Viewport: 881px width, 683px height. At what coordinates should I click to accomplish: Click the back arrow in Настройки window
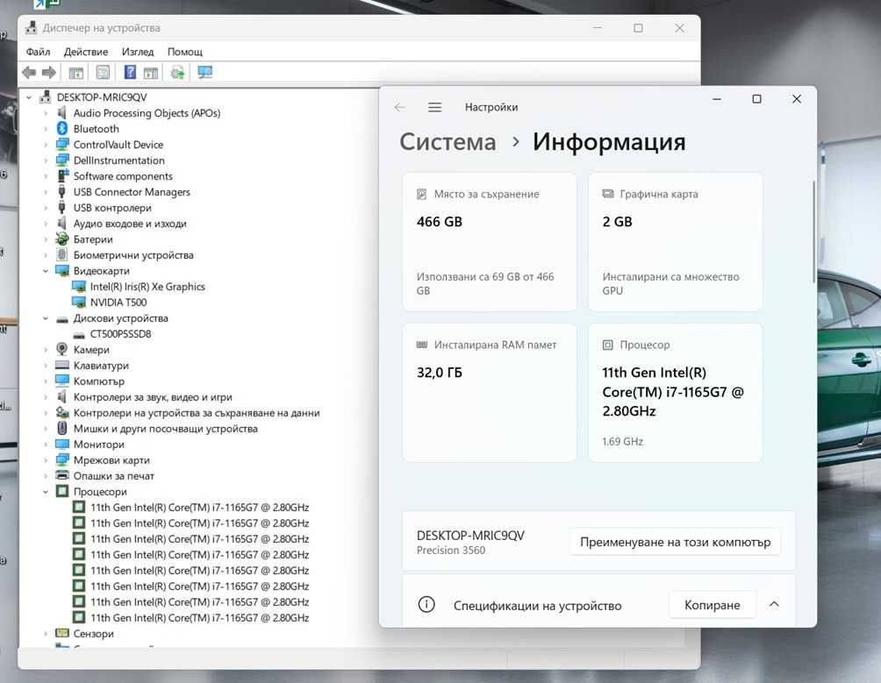coord(400,107)
